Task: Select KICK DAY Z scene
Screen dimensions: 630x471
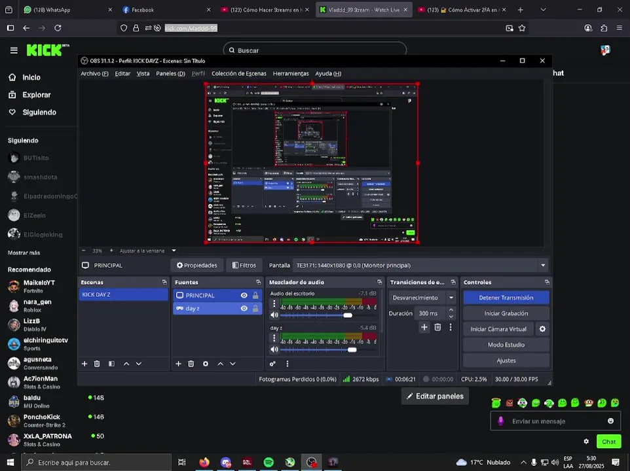Action: point(123,294)
